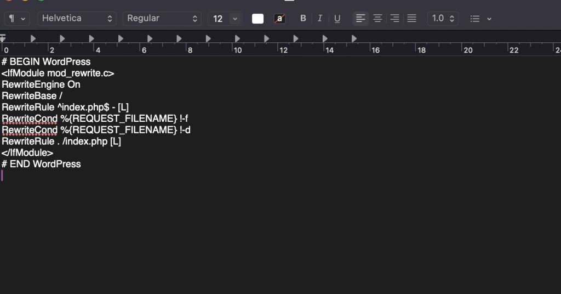Open the 1.0 line spacing selector
Screen dimensions: 561x294
tap(443, 19)
